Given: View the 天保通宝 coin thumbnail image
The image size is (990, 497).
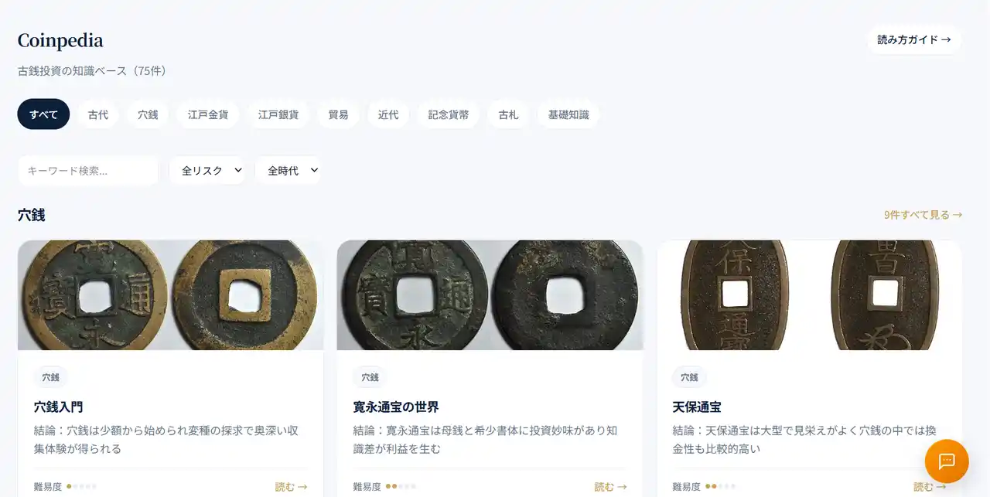Looking at the screenshot, I should click(810, 295).
